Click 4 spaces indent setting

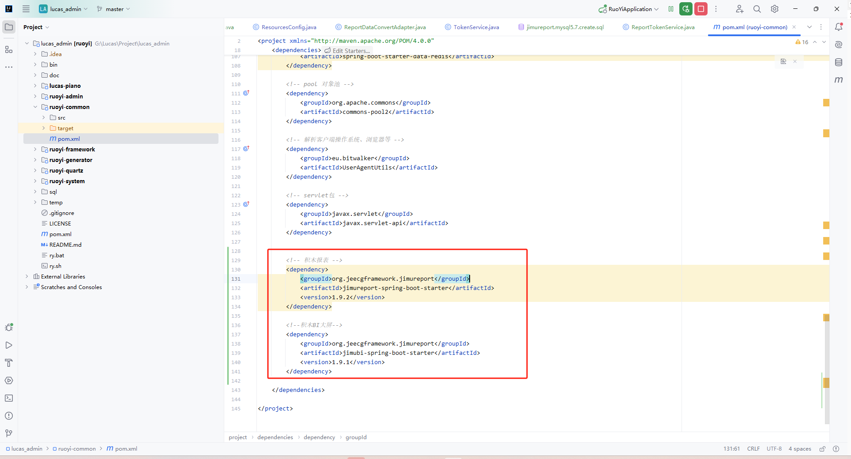[x=800, y=448]
